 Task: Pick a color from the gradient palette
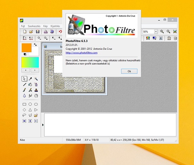30,62
